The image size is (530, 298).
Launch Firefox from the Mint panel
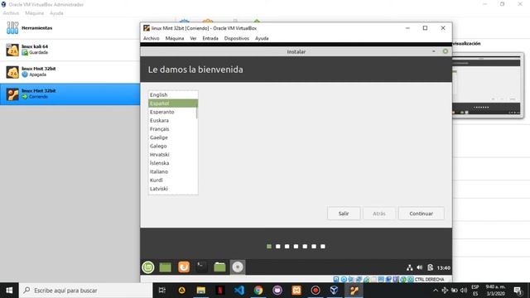point(184,267)
